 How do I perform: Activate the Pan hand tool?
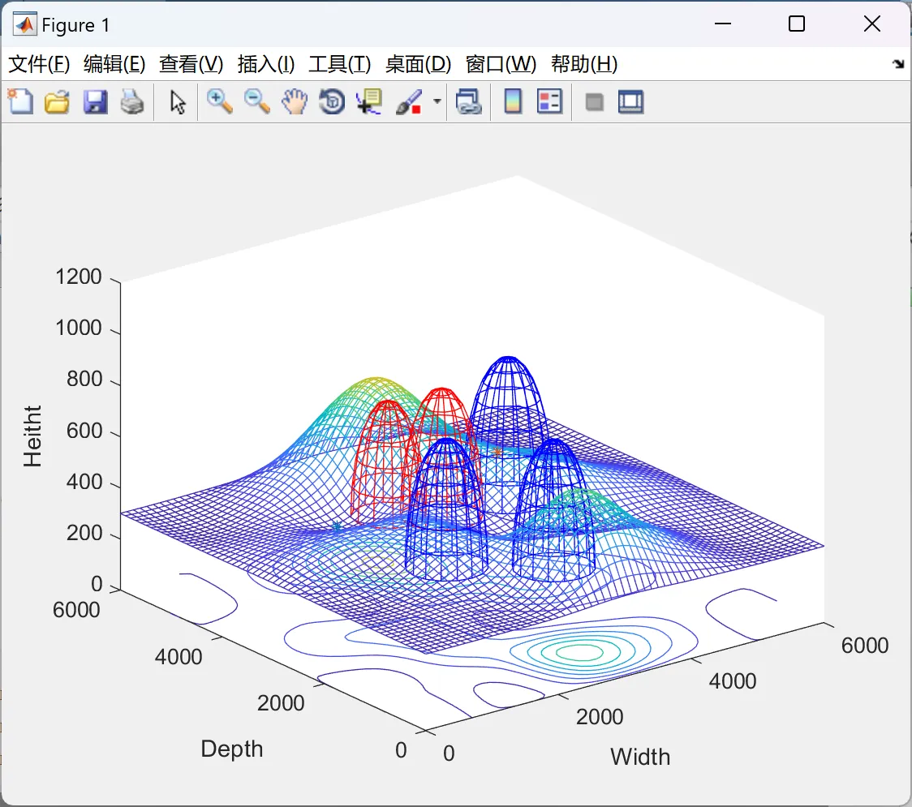click(295, 102)
